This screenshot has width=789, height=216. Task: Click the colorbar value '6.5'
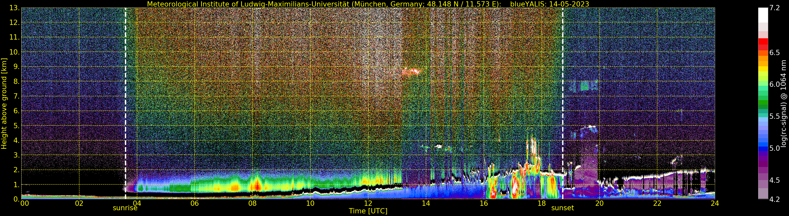775,52
